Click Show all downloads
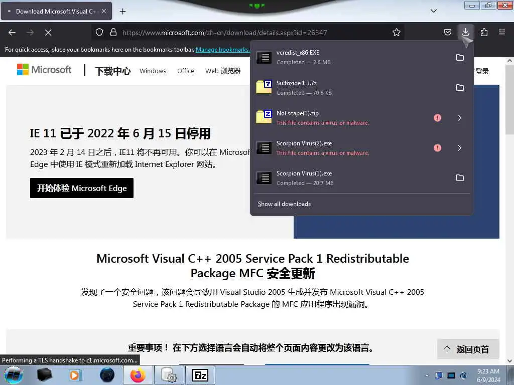Image resolution: width=514 pixels, height=385 pixels. pyautogui.click(x=284, y=204)
